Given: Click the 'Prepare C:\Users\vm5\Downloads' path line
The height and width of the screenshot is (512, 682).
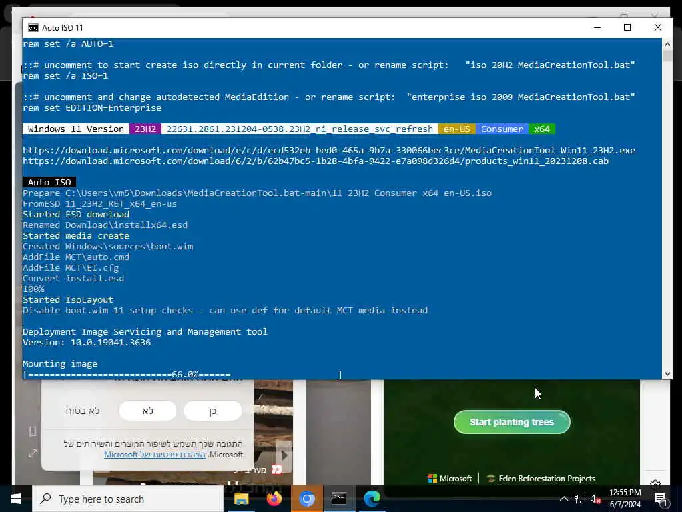Looking at the screenshot, I should pyautogui.click(x=257, y=193).
